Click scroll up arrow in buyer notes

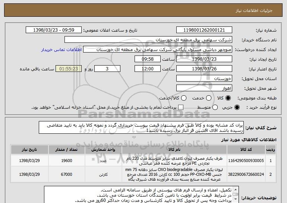(236, 190)
